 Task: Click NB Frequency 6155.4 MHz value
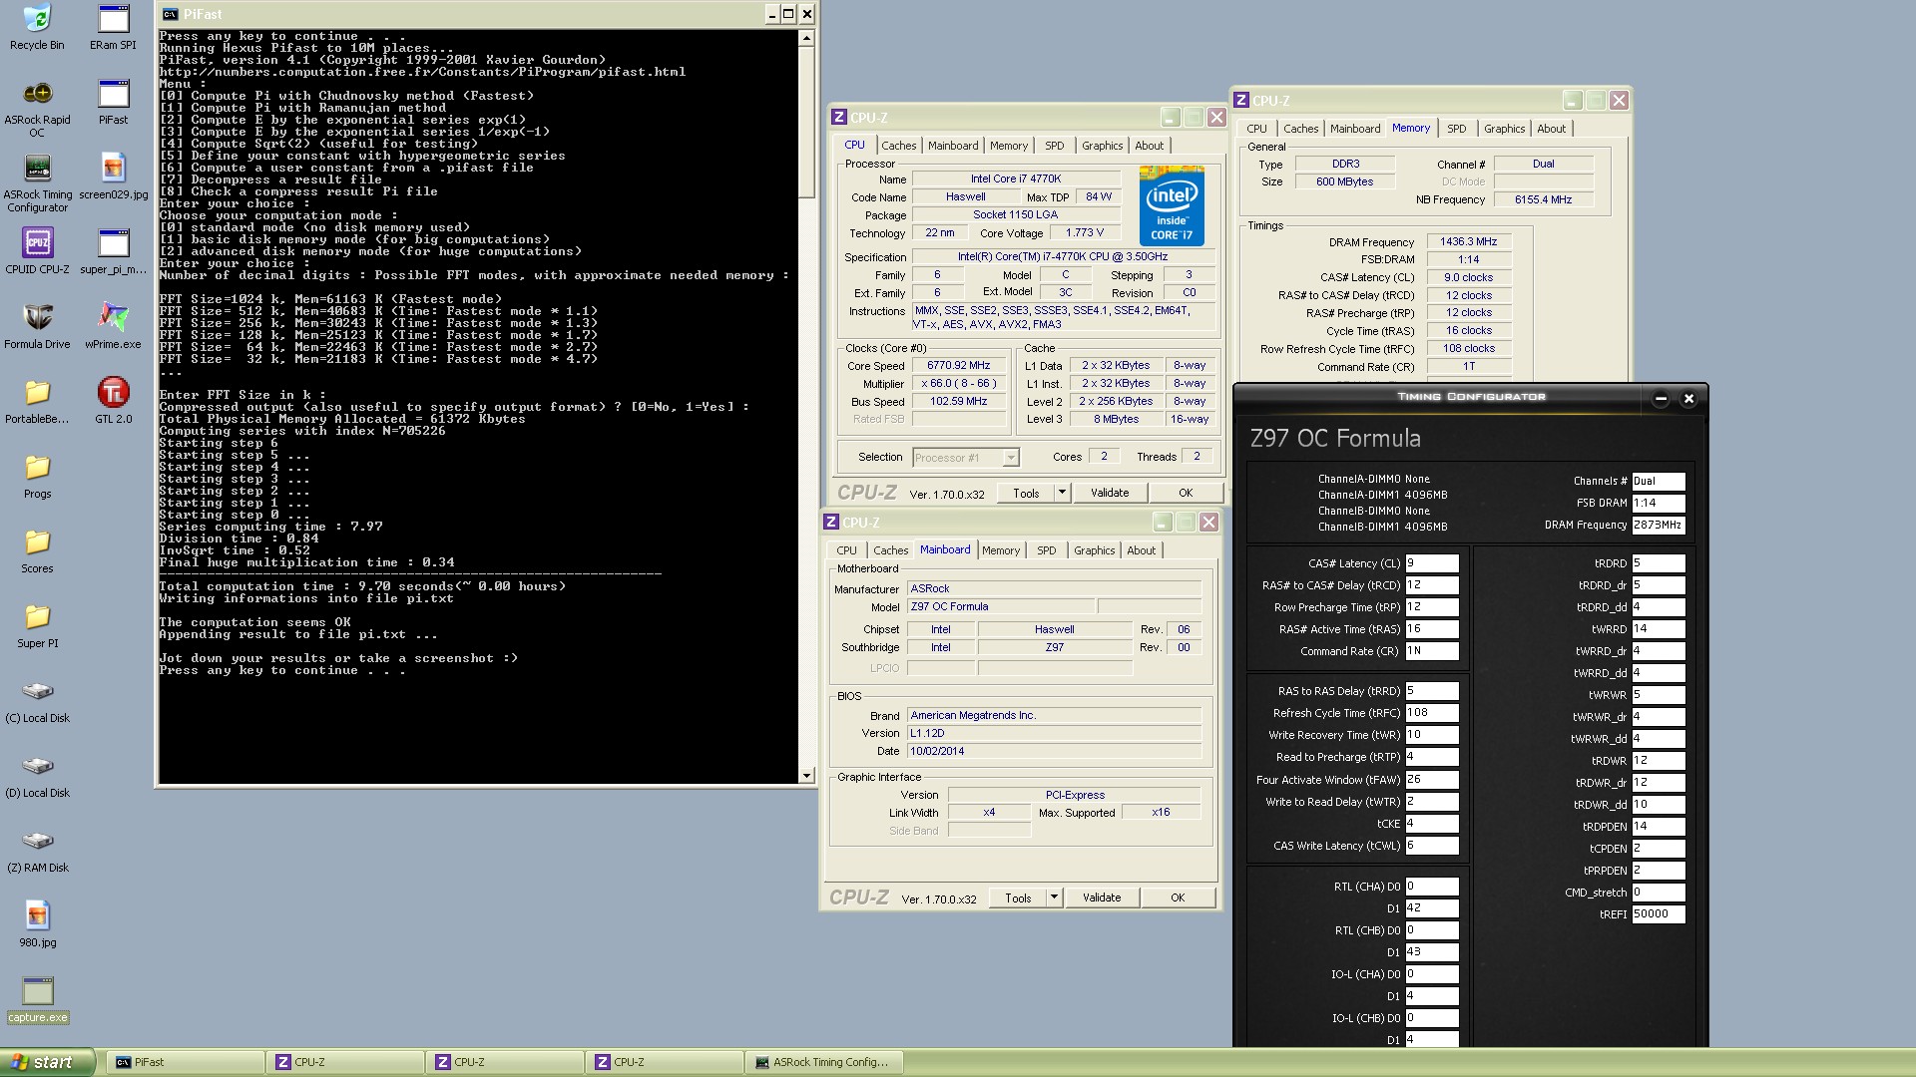[x=1543, y=200]
